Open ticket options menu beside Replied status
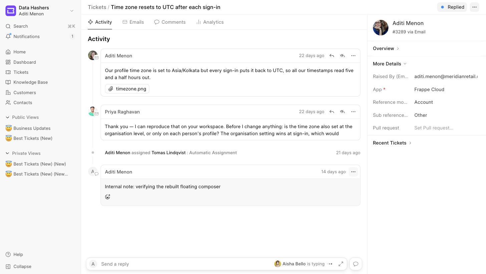Viewport: 486px width, 274px height. (x=474, y=7)
